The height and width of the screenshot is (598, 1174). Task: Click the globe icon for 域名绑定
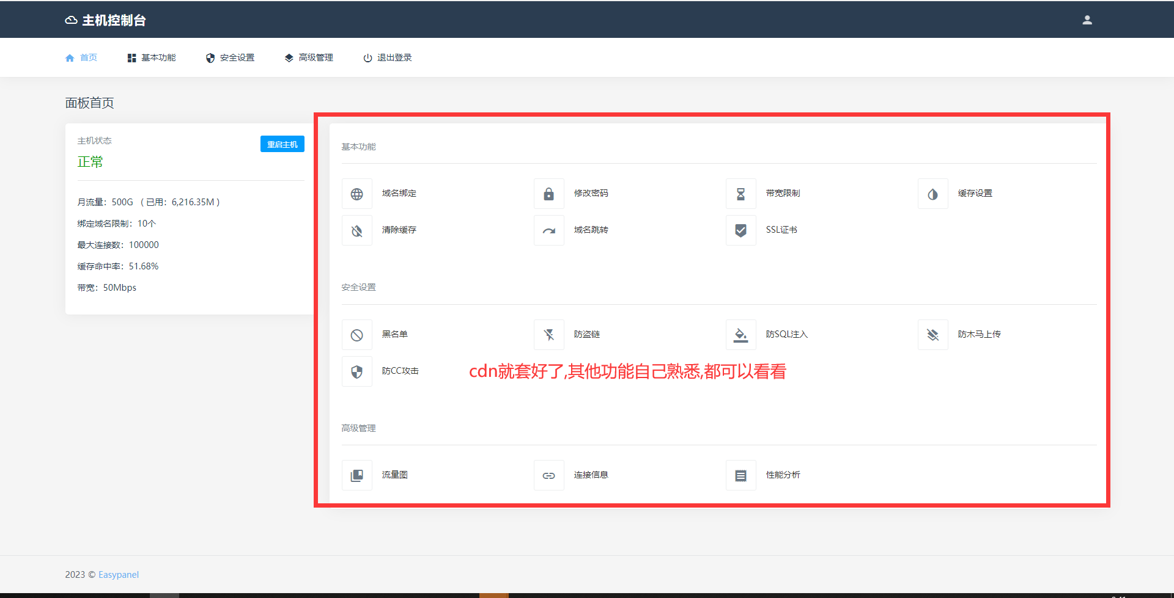(x=357, y=194)
